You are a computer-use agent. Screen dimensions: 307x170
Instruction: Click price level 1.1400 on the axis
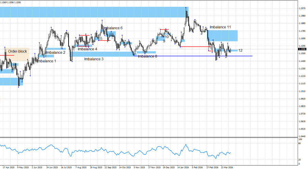[x=302, y=61]
